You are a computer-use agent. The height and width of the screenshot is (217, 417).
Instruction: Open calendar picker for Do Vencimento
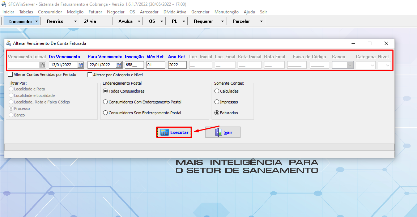[81, 65]
